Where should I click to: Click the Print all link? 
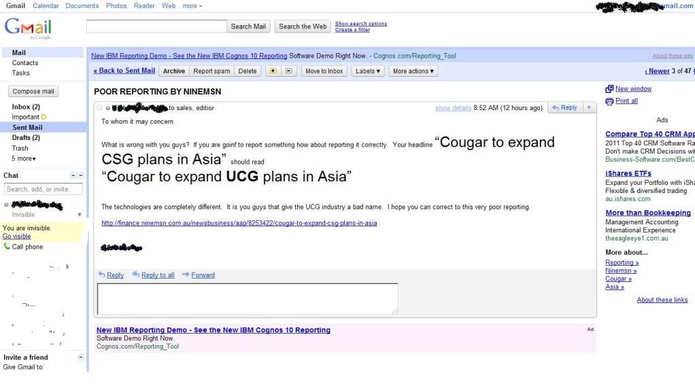pyautogui.click(x=626, y=101)
